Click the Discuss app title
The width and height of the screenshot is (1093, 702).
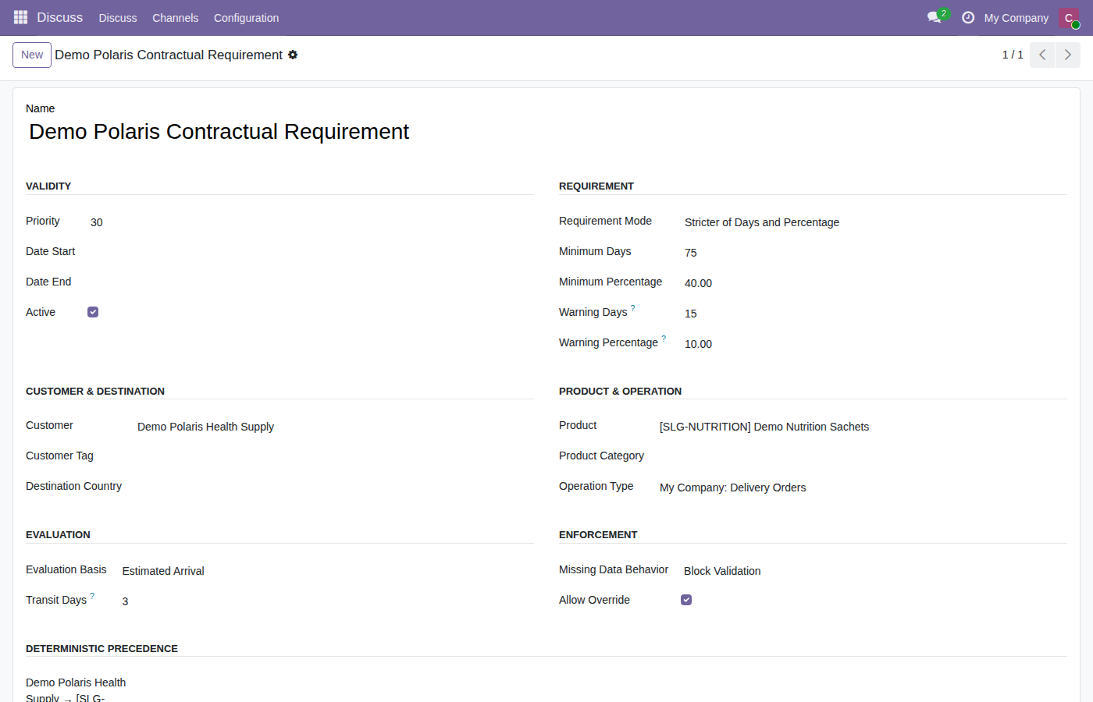pos(59,17)
